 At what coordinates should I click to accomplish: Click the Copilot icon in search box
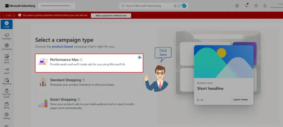(184, 6)
